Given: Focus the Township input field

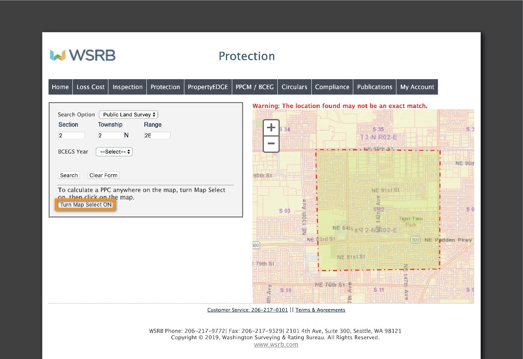Looking at the screenshot, I should 111,135.
